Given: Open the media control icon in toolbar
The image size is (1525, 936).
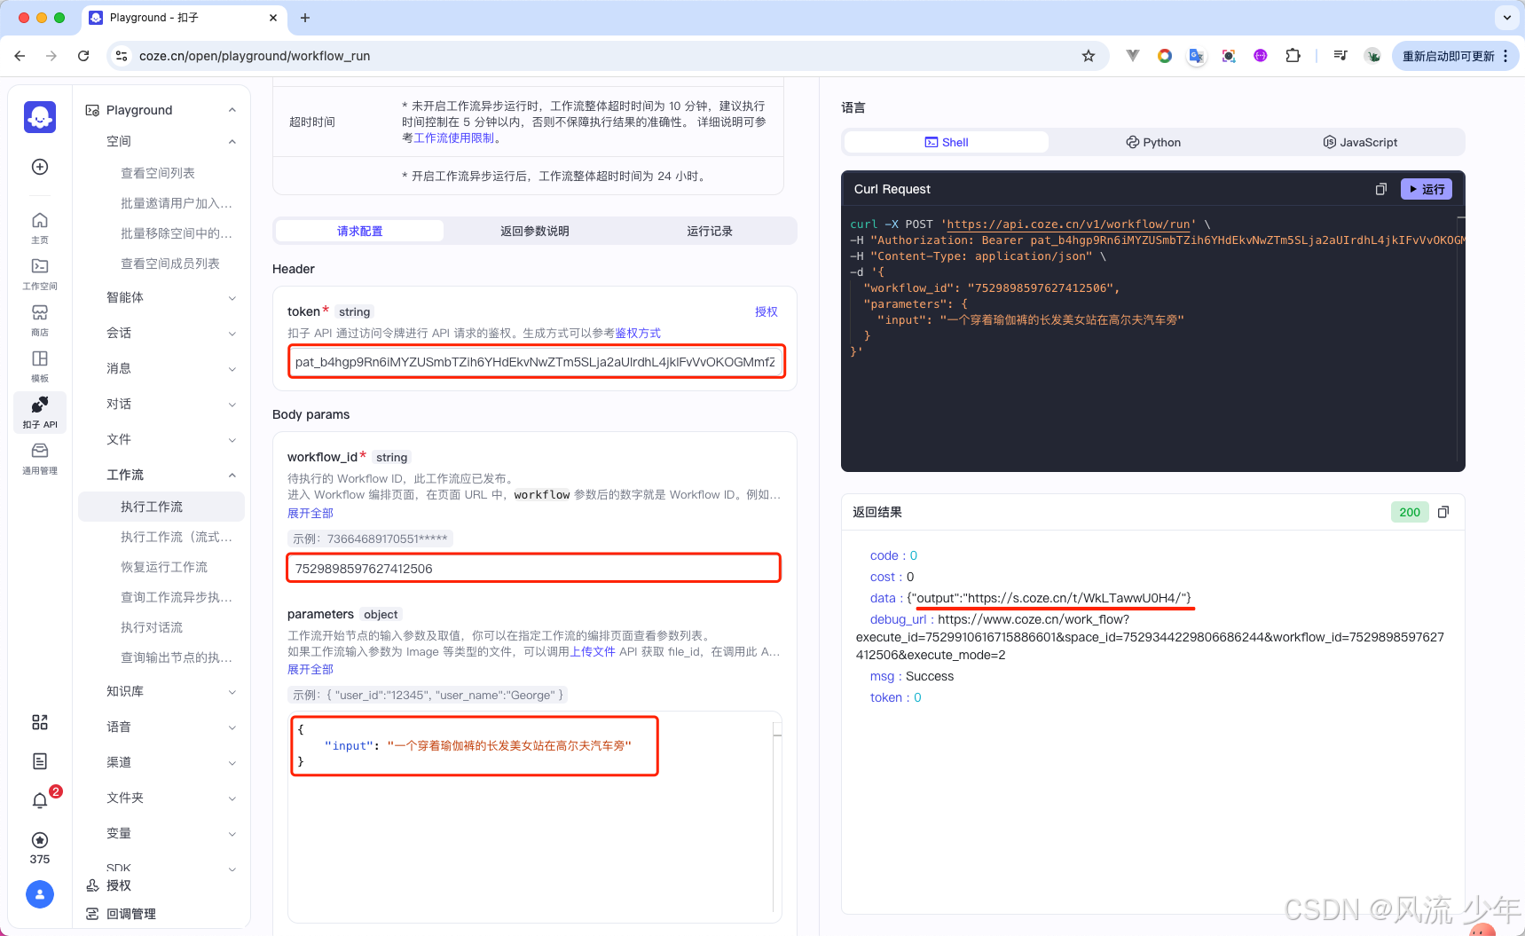Looking at the screenshot, I should tap(1340, 56).
